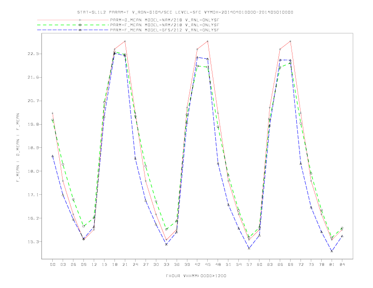Viewport: 373px width, 288px height.
Task: Click x-axis forecast hour label 51
Action: pos(228,264)
